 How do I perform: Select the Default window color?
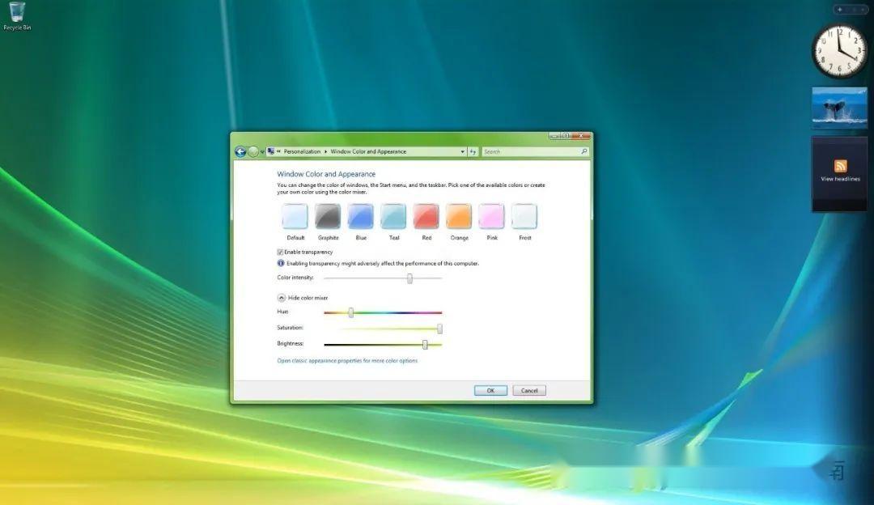[295, 217]
